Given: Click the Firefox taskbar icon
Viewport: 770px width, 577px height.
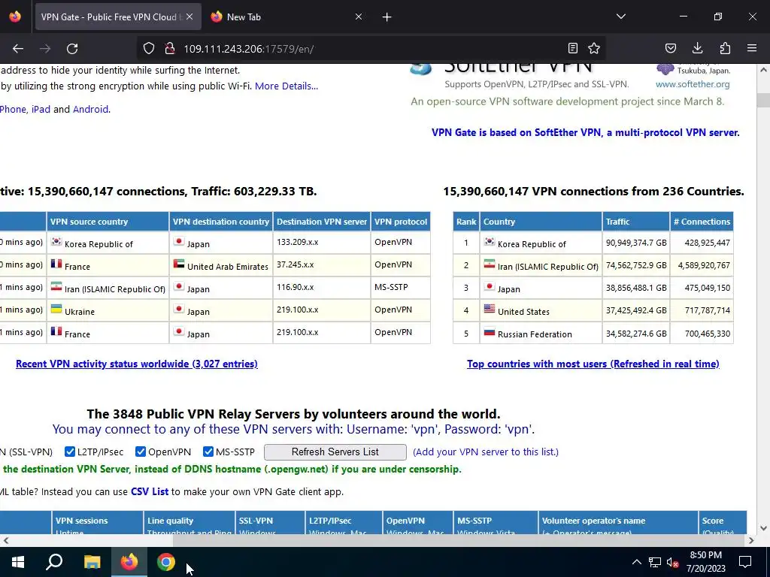Looking at the screenshot, I should 129,562.
